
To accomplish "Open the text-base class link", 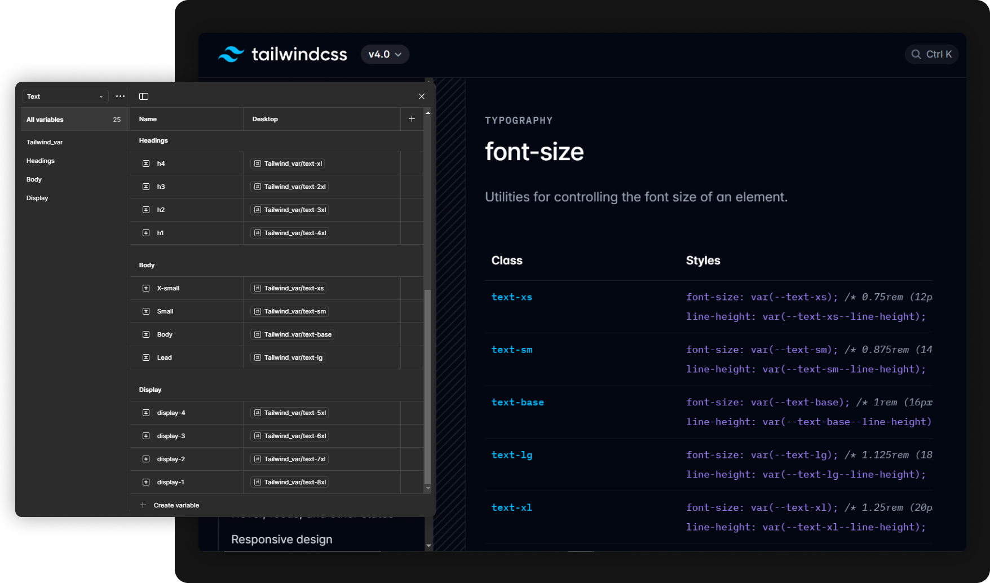I will click(518, 402).
